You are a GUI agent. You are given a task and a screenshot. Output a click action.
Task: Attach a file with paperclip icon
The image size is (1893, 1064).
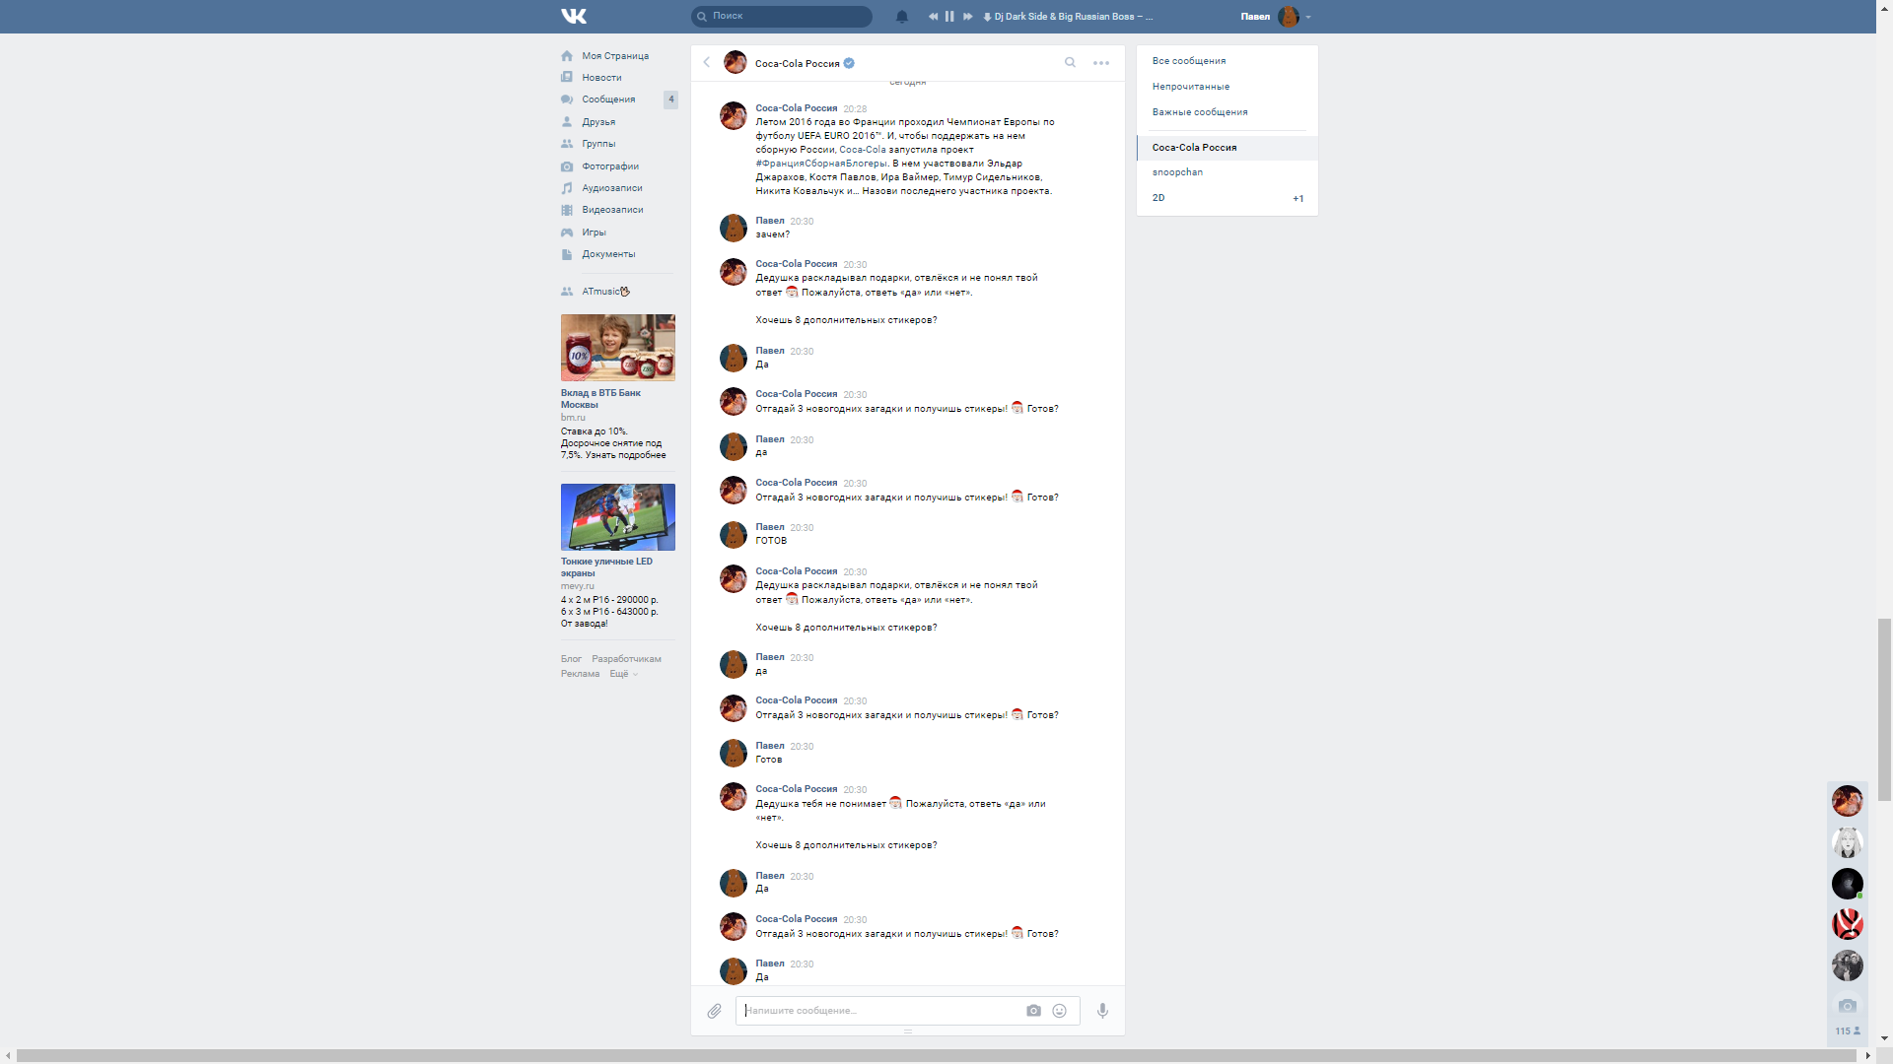pos(714,1011)
